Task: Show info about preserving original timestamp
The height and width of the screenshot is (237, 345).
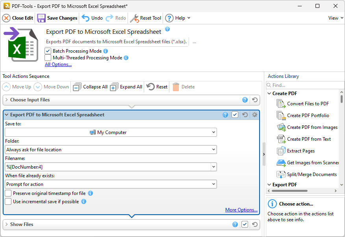Action: [x=91, y=193]
